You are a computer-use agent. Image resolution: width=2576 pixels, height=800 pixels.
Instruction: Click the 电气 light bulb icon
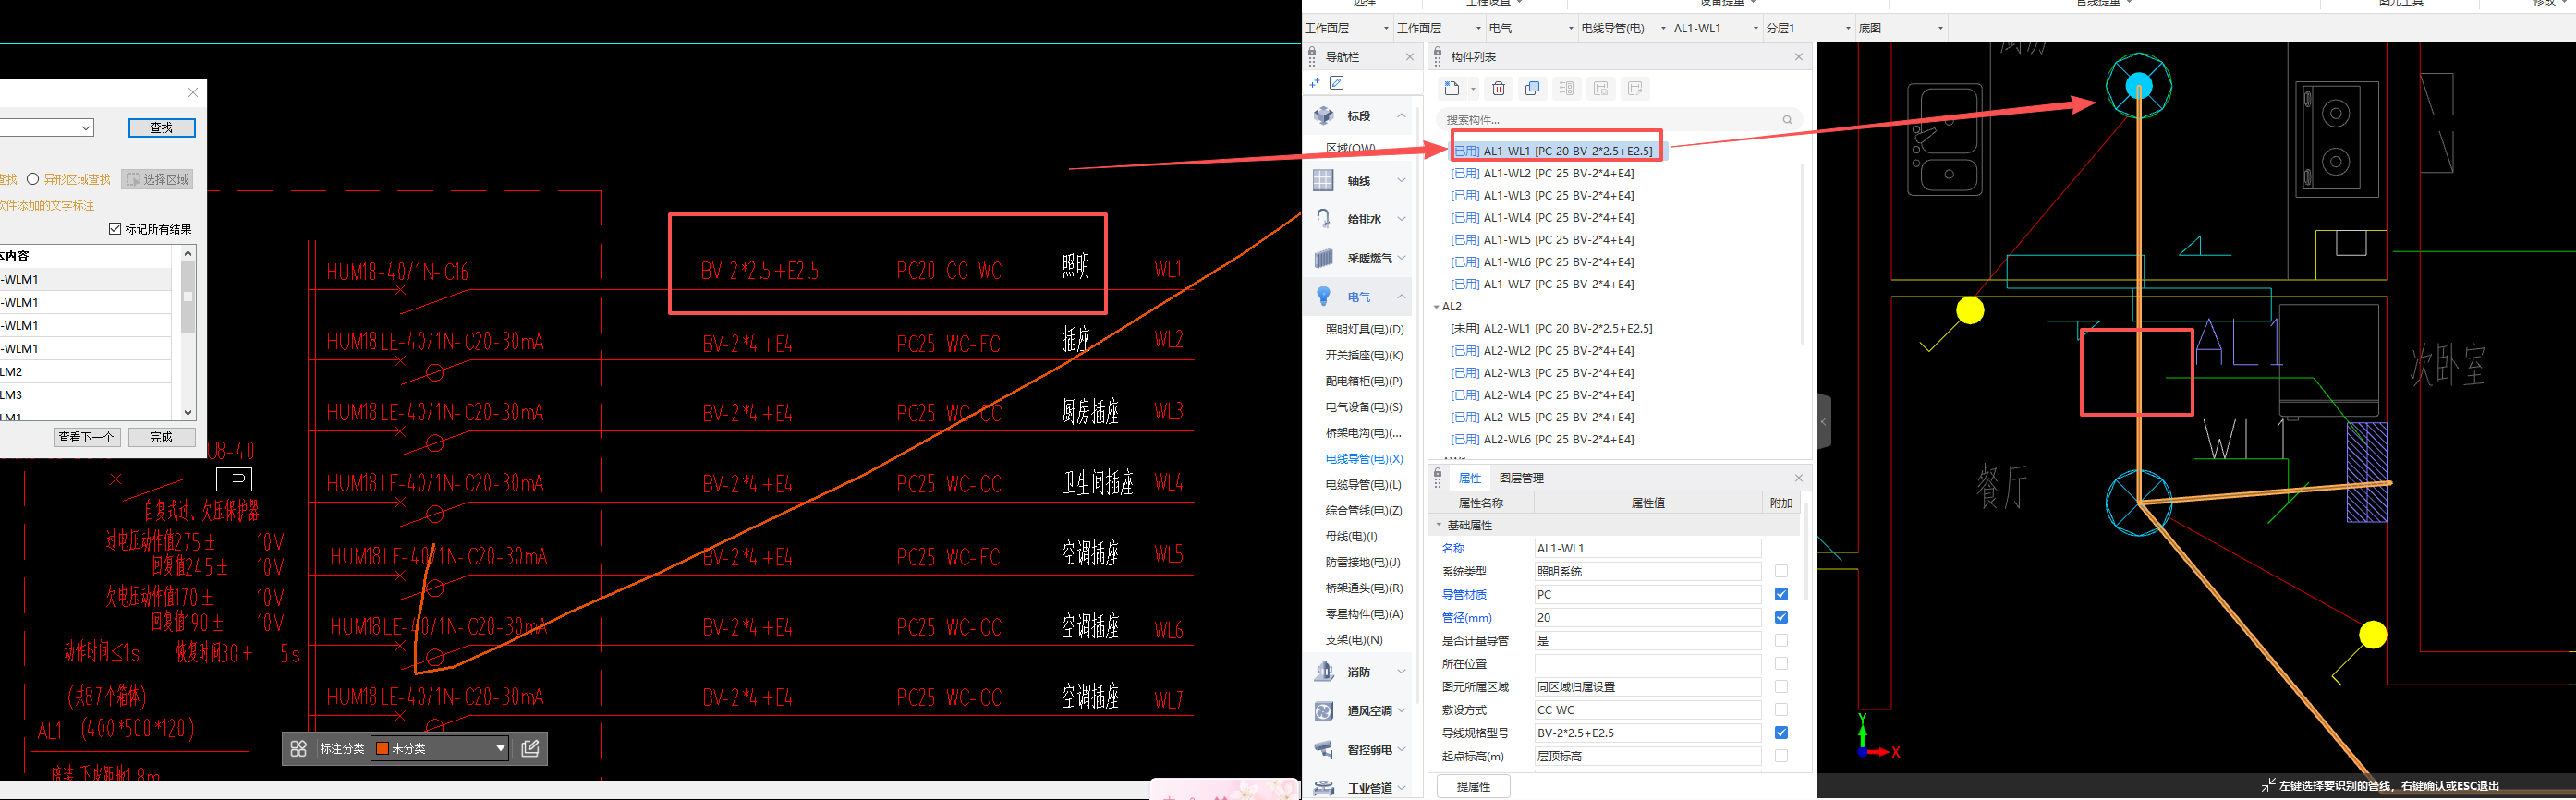click(x=1324, y=297)
